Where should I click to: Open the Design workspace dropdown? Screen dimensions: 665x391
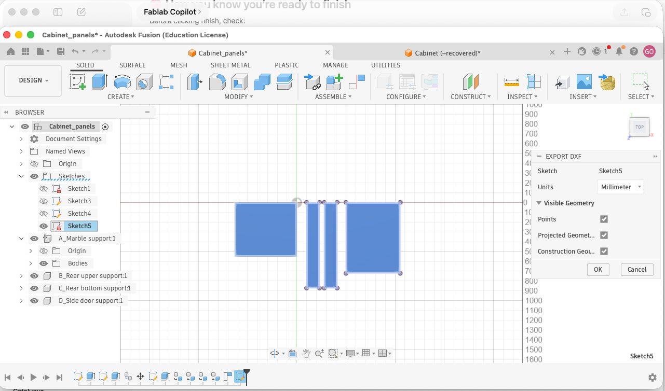33,80
